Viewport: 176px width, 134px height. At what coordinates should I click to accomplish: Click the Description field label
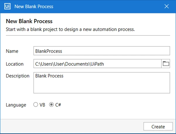tap(18, 76)
